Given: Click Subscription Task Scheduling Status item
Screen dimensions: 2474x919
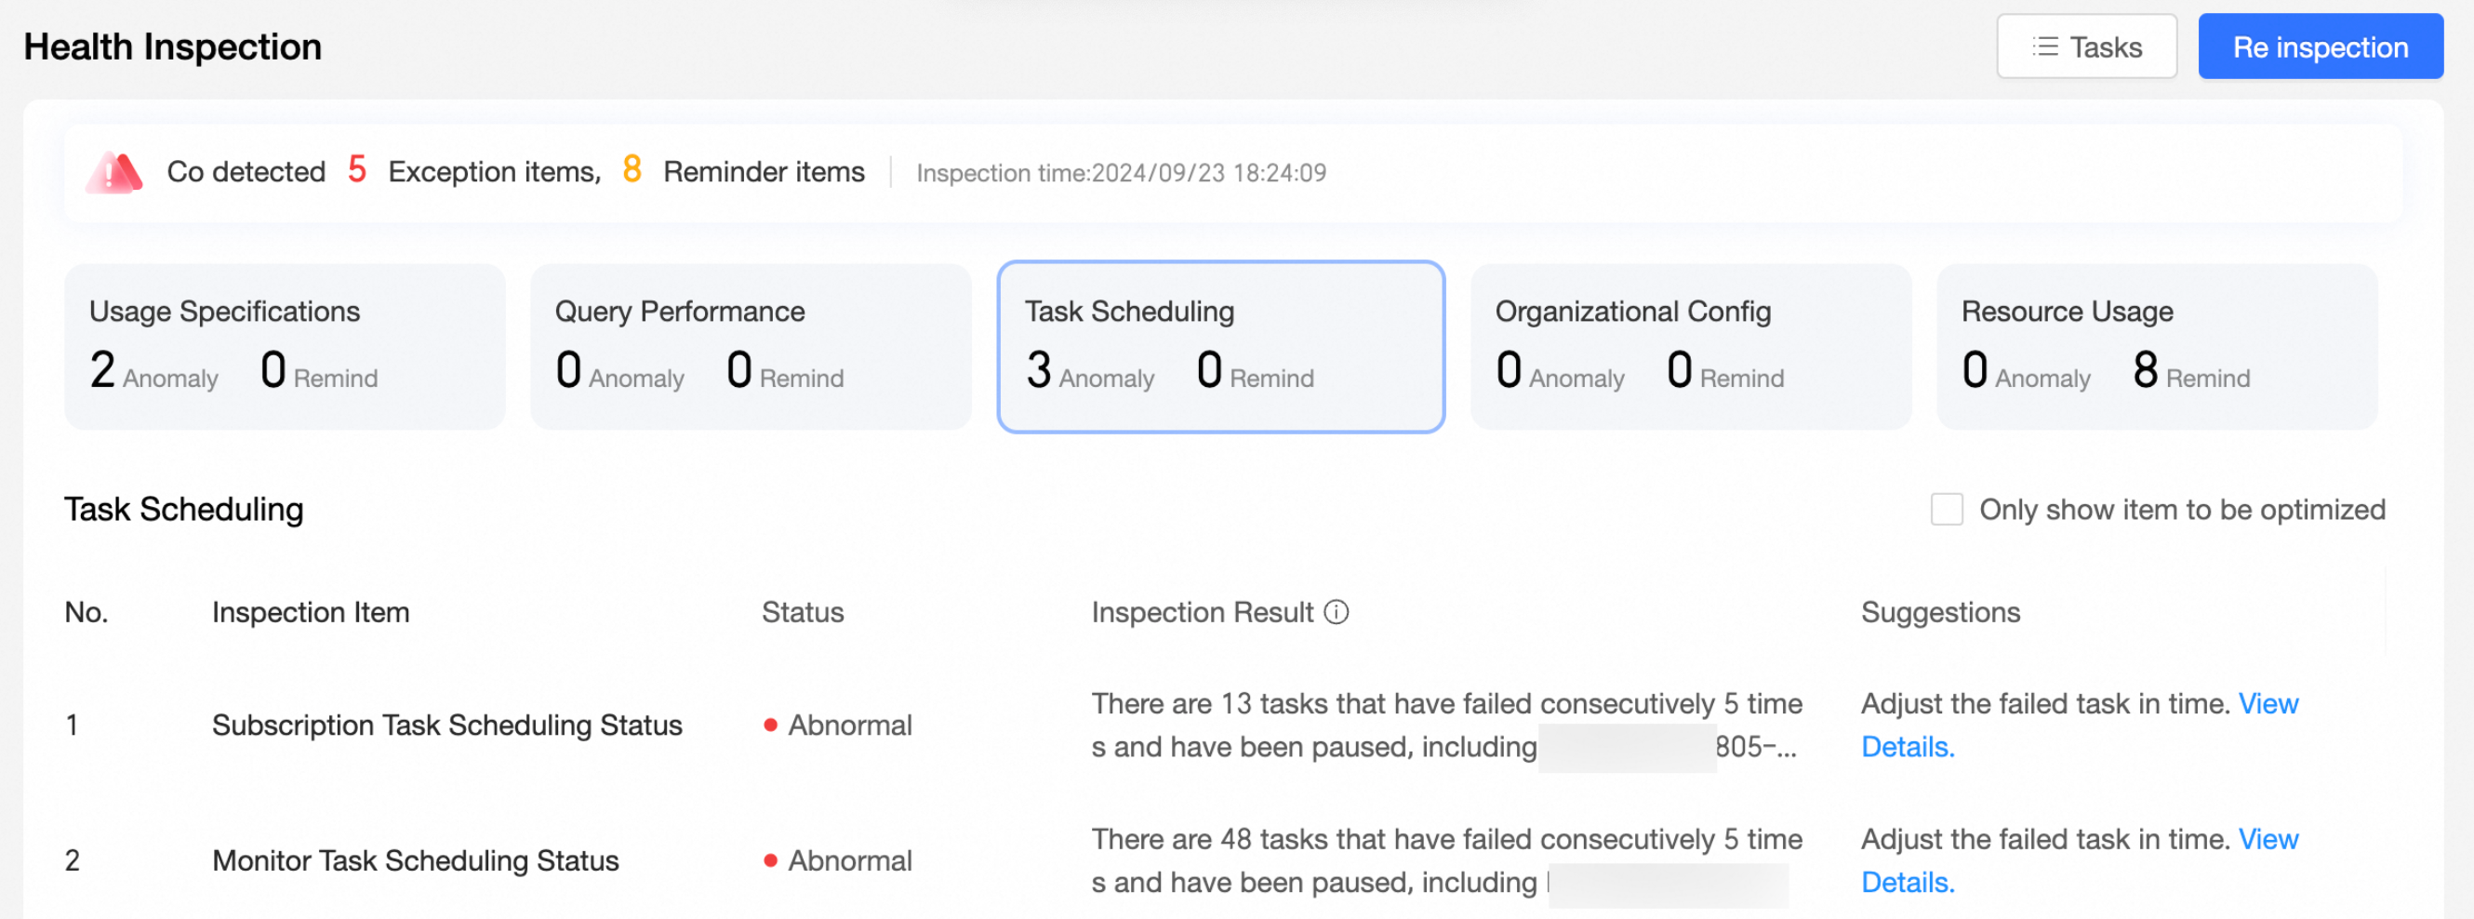Looking at the screenshot, I should pos(446,725).
